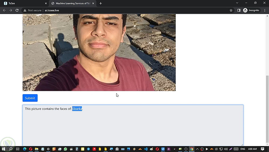The width and height of the screenshot is (269, 152).
Task: Submit the uploaded picture
Action: [x=30, y=98]
